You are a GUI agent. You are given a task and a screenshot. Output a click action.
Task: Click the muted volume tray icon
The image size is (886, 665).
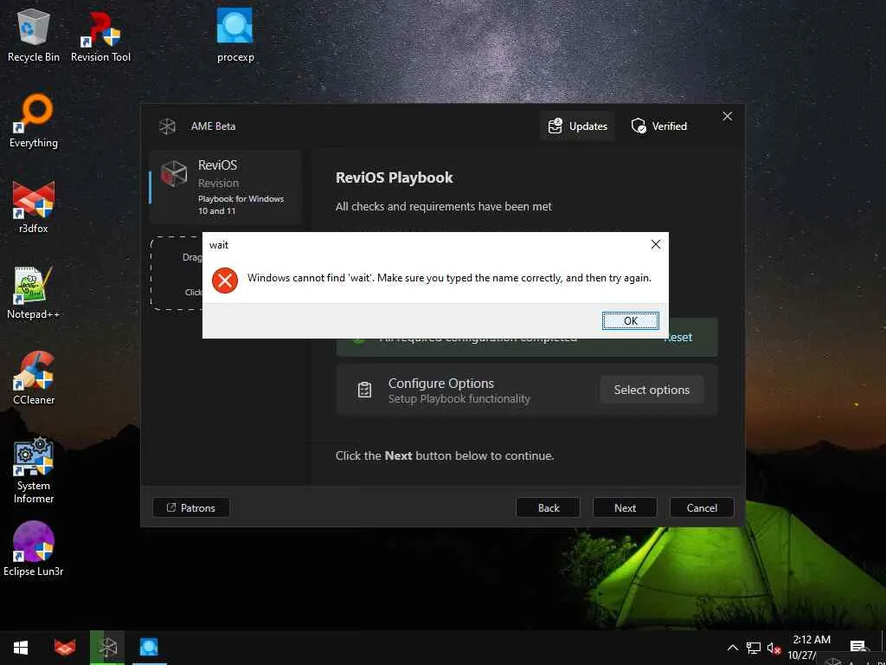(x=774, y=648)
